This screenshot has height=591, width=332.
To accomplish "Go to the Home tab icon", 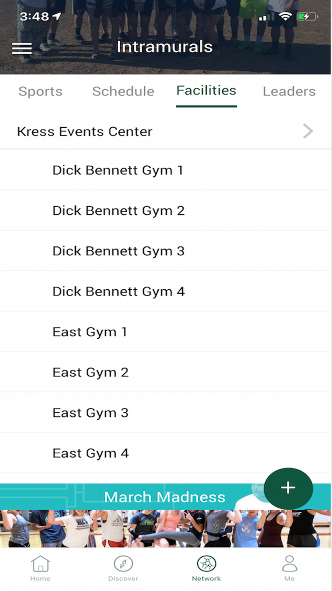I will coord(40,564).
